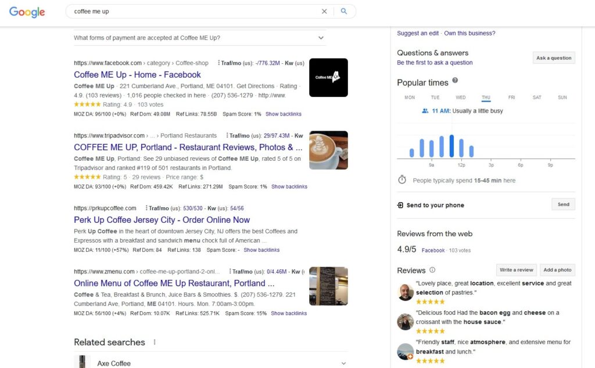The image size is (595, 368).
Task: Click Write a review button
Action: (516, 270)
